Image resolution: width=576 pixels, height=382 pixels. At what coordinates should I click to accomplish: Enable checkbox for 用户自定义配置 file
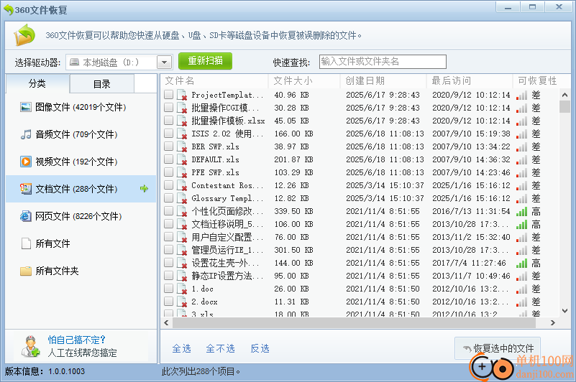tap(168, 237)
